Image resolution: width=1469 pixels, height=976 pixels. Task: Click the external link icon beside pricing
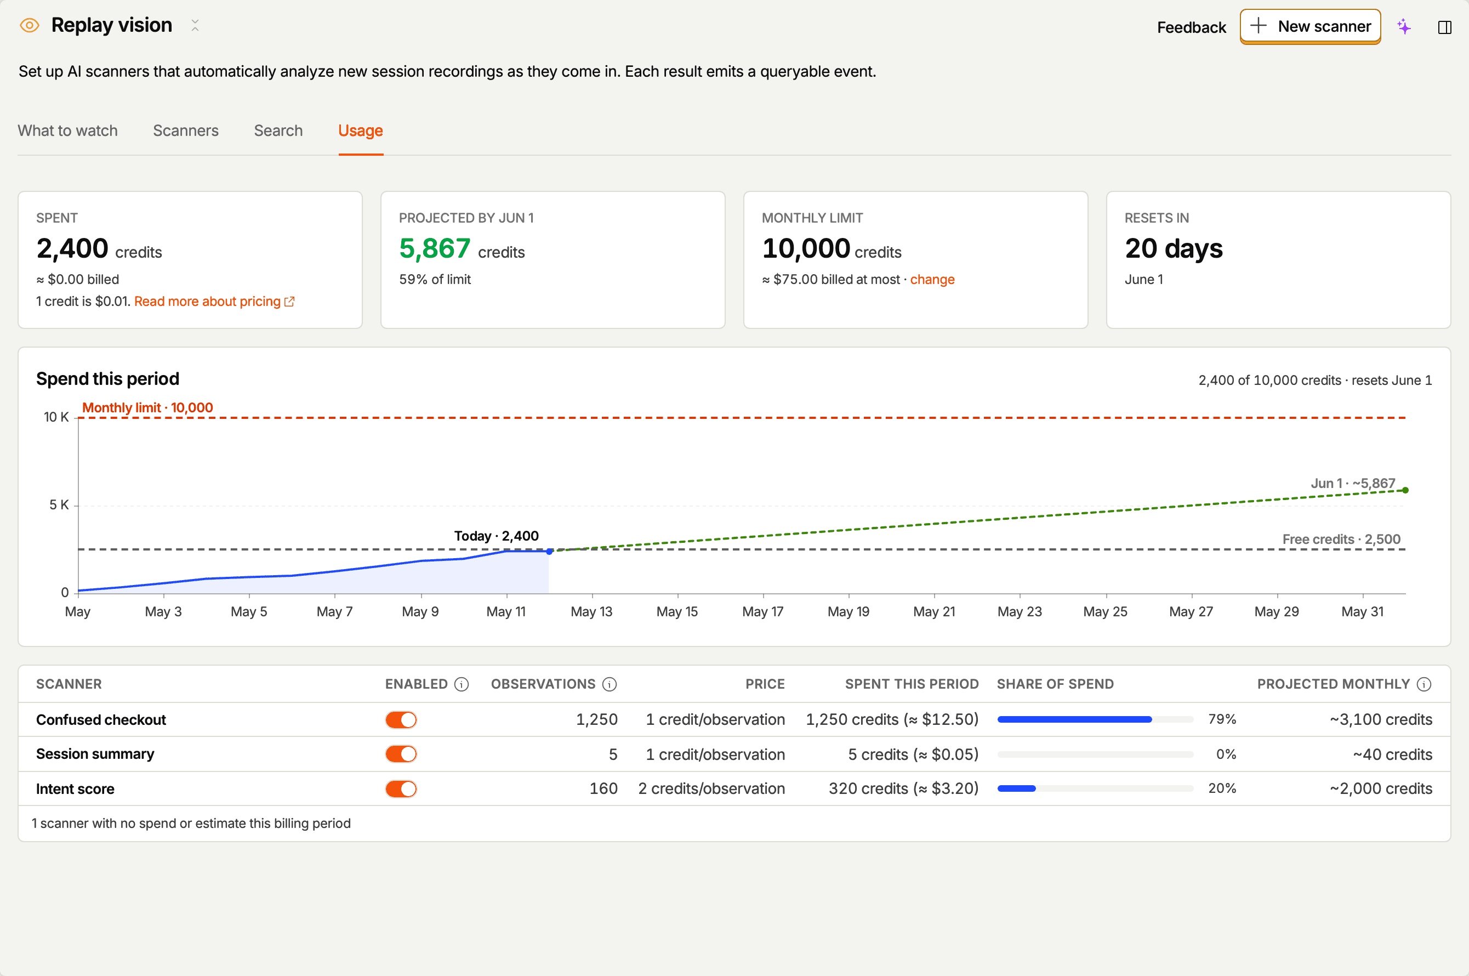coord(289,301)
